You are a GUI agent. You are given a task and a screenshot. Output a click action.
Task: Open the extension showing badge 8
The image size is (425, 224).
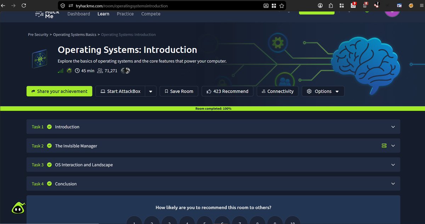click(365, 5)
